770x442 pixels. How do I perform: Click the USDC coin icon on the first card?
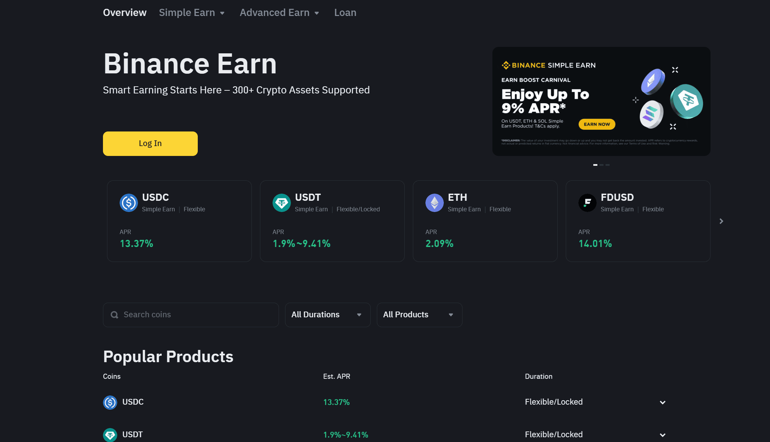pos(128,203)
